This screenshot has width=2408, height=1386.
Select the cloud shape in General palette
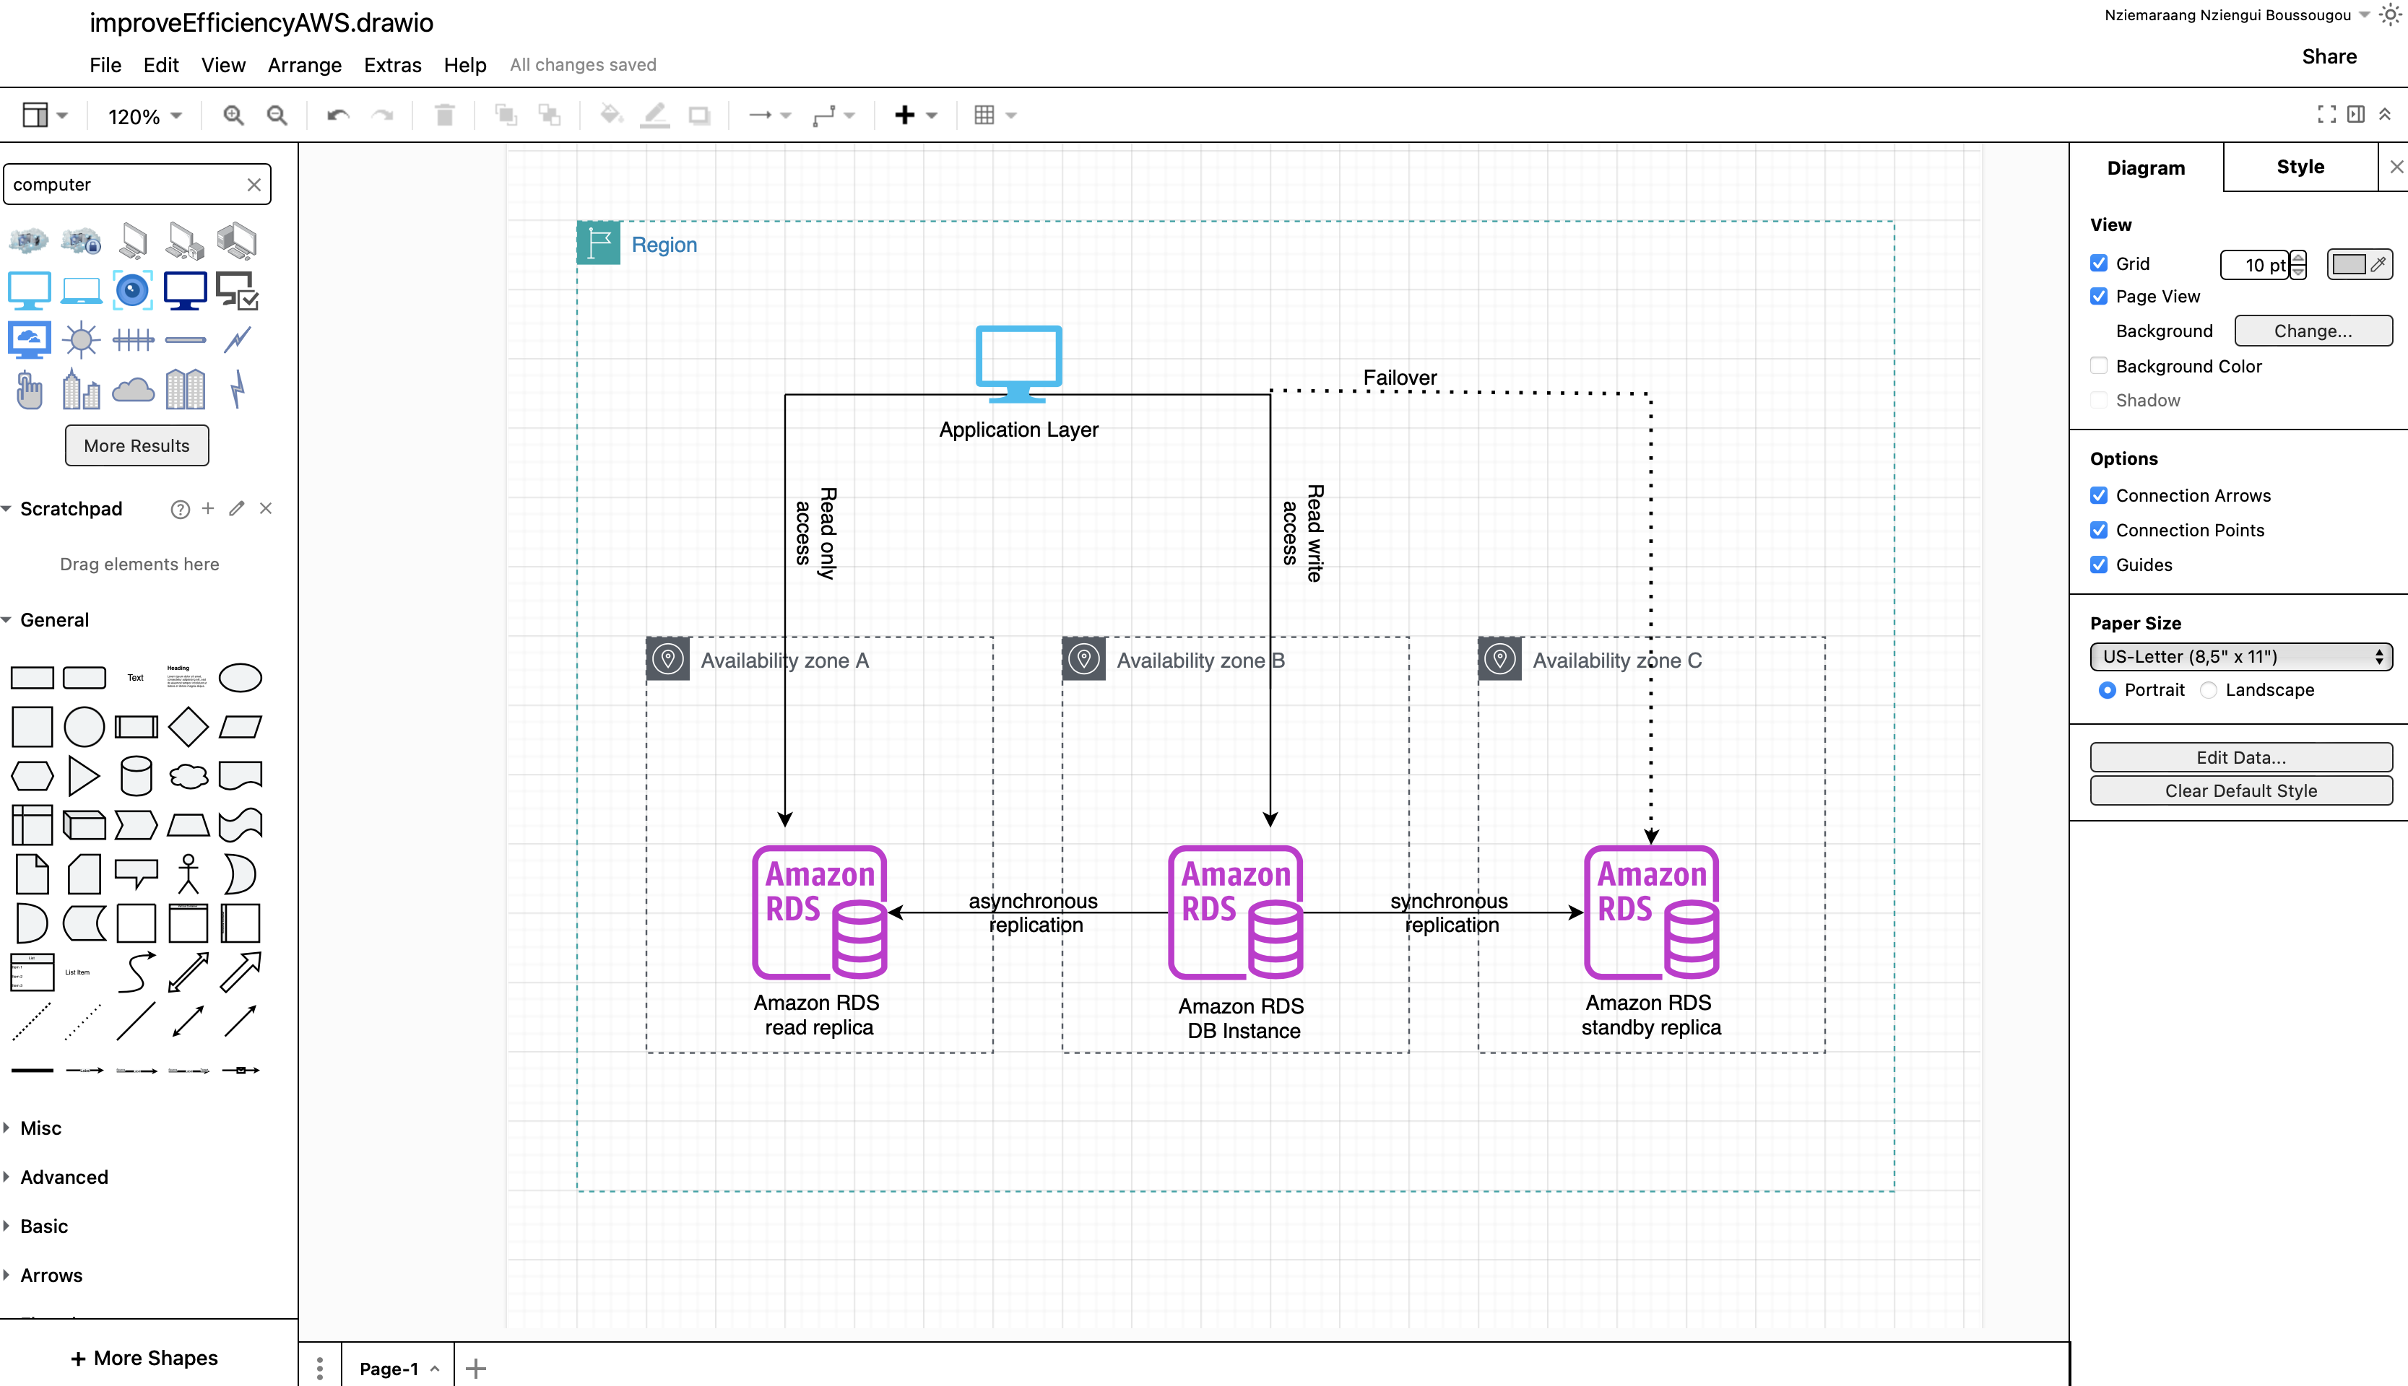point(189,776)
